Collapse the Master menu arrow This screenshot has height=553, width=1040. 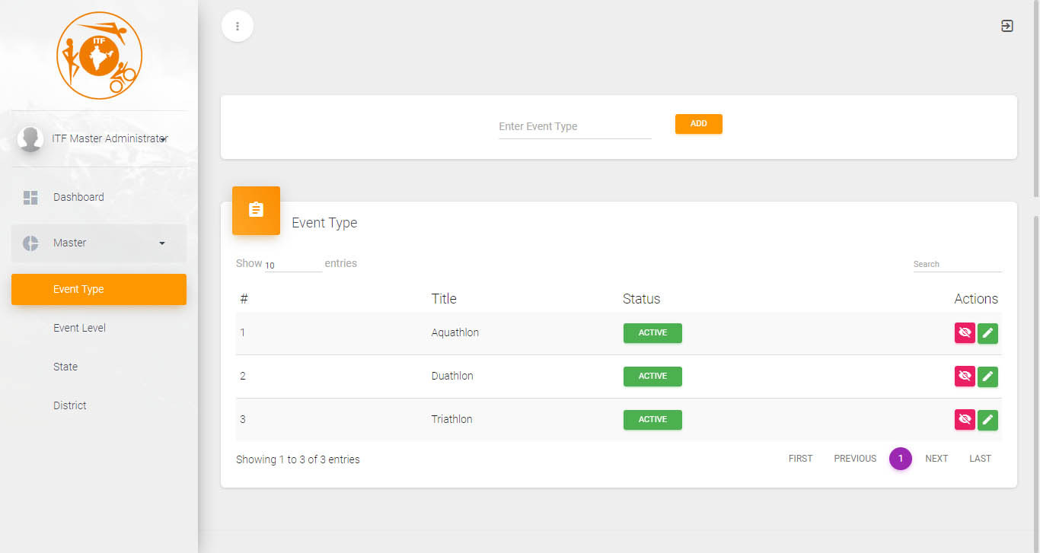pyautogui.click(x=161, y=243)
